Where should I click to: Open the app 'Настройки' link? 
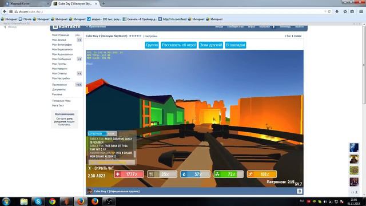click(151, 36)
